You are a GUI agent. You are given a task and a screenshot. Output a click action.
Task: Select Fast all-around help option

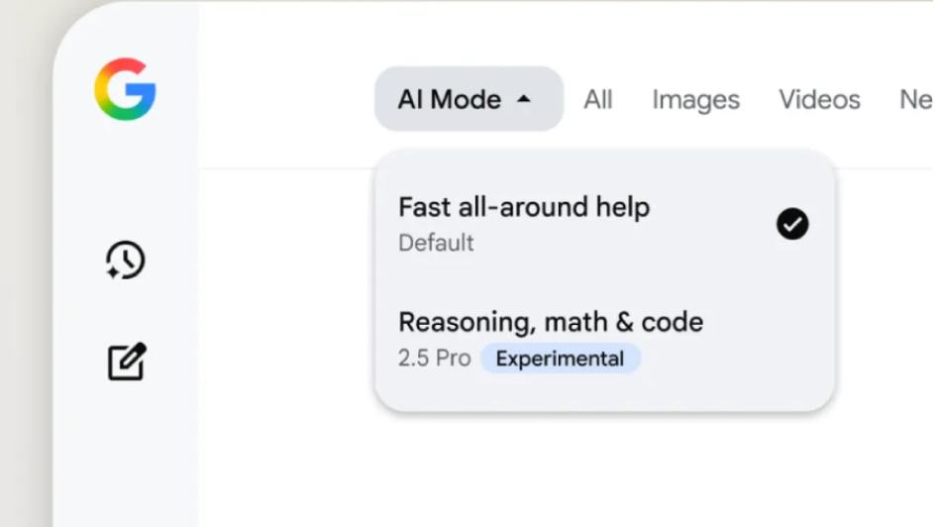coord(604,224)
